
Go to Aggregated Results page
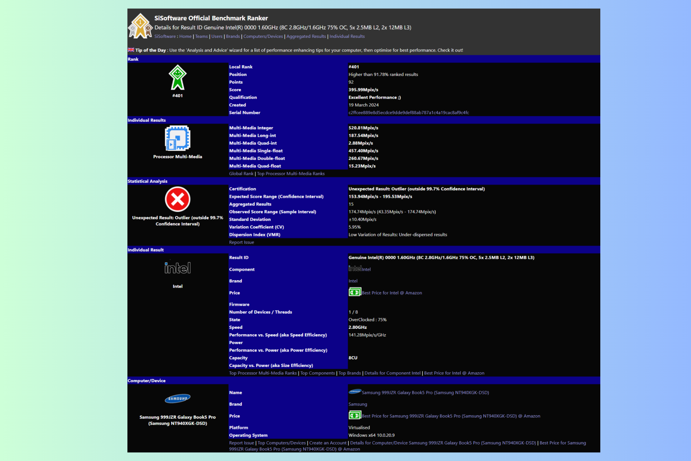coord(306,36)
